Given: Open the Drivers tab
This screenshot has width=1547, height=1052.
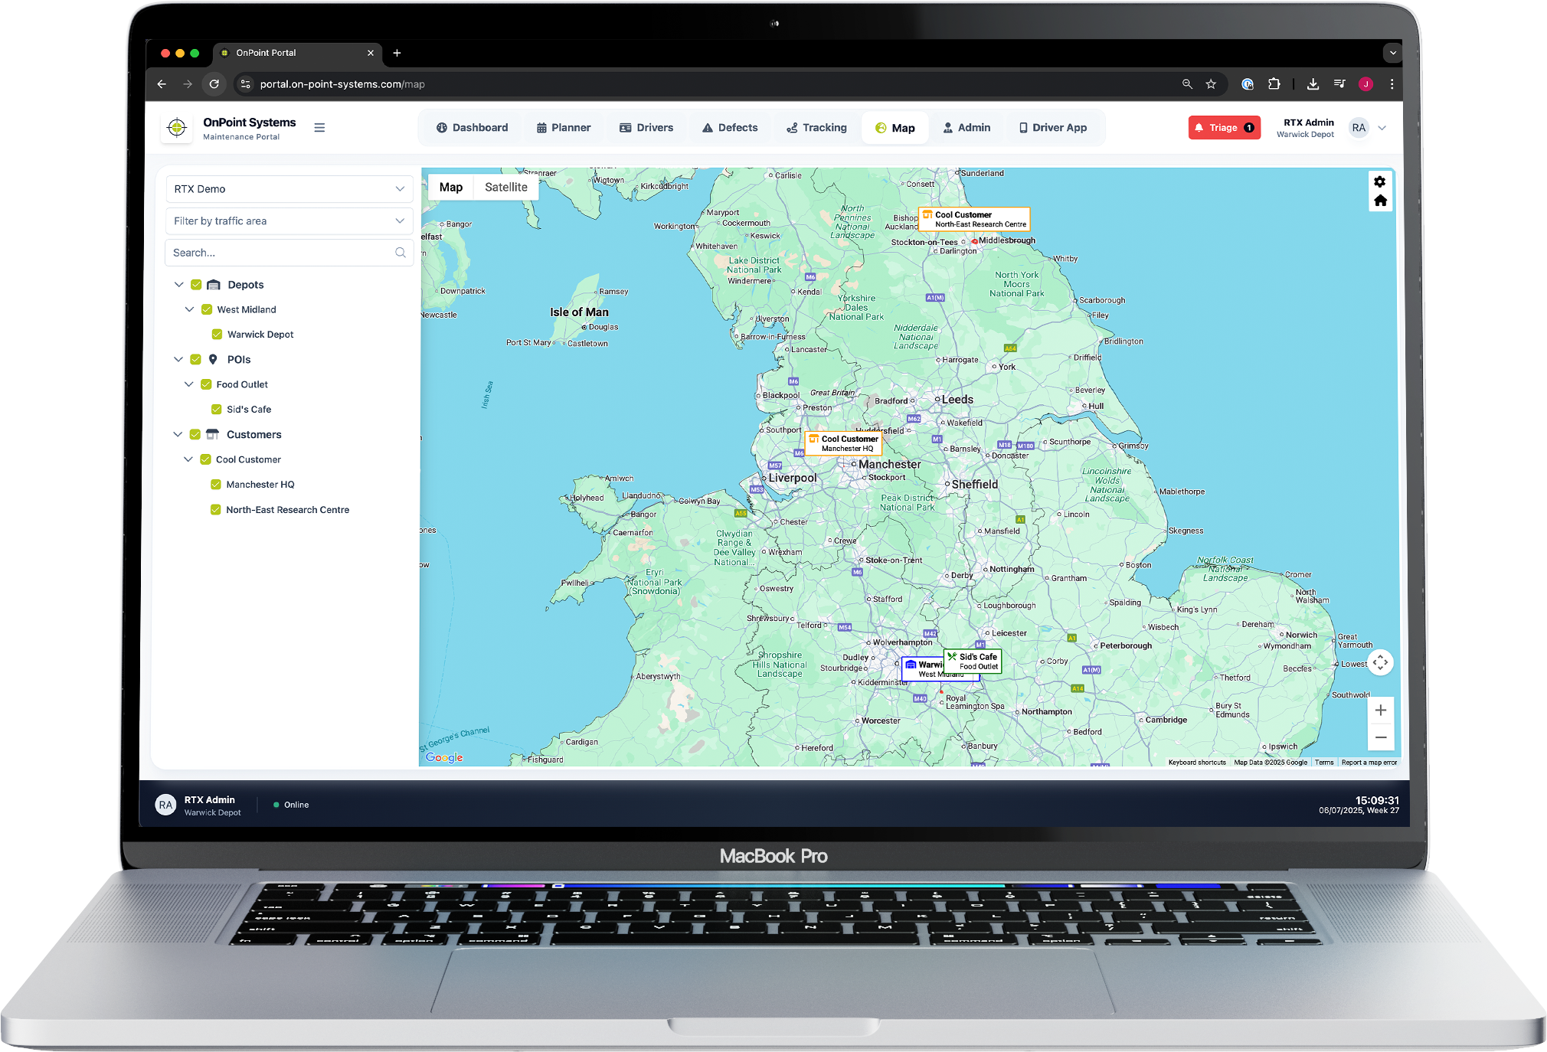Looking at the screenshot, I should tap(646, 128).
